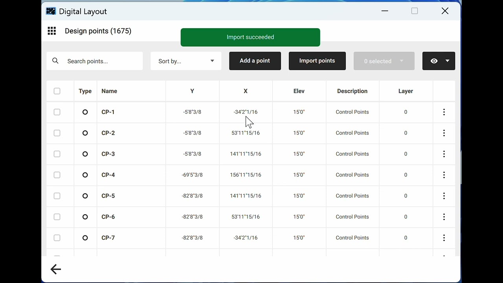Click the Design points (1675) title
This screenshot has width=503, height=283.
(x=98, y=31)
